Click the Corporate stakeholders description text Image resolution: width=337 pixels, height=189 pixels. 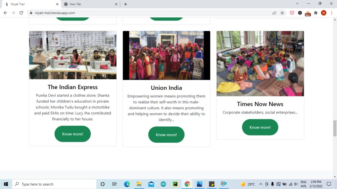click(260, 112)
